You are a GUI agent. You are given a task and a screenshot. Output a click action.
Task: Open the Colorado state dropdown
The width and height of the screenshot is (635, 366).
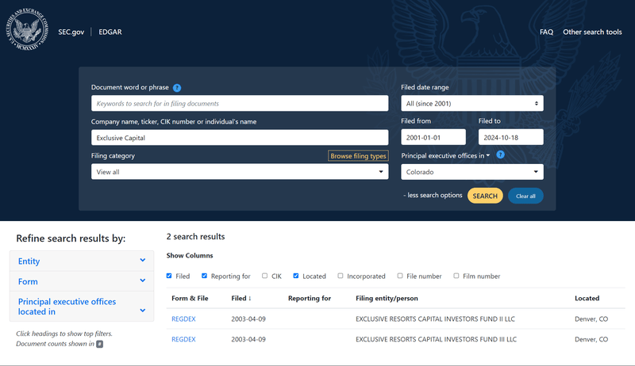[x=472, y=172]
